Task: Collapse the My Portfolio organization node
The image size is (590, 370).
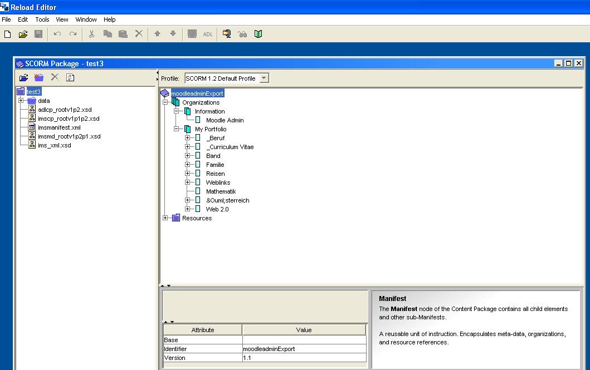Action: click(x=177, y=129)
